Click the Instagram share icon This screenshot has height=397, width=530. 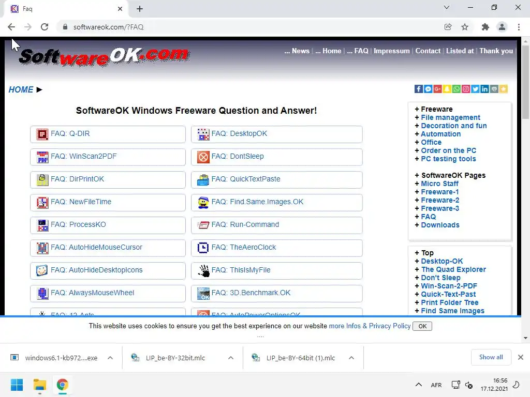click(466, 89)
